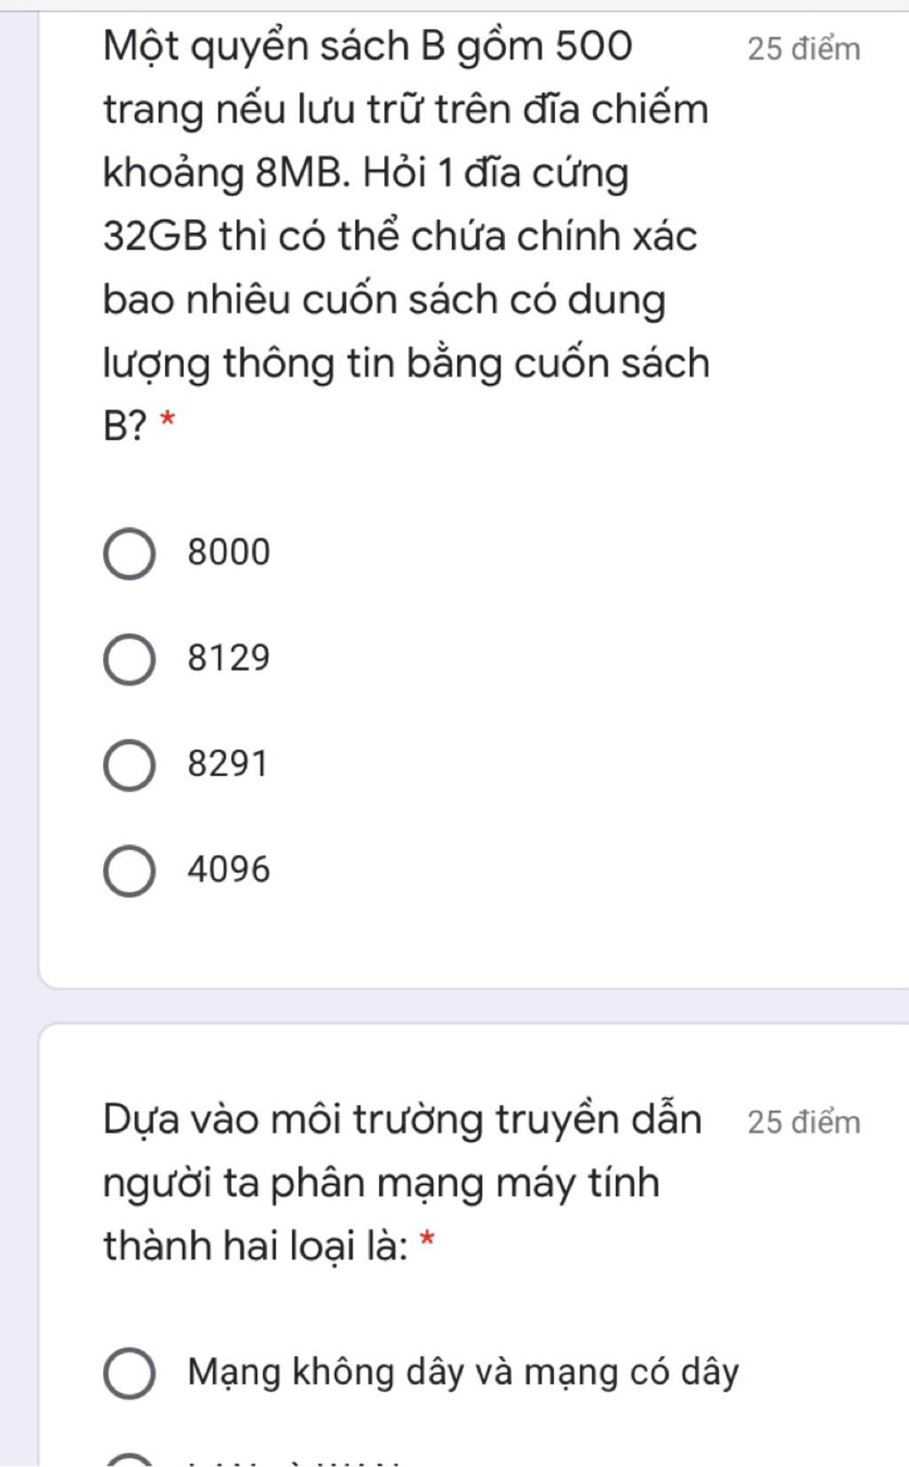Click '25 điểm' beside the book question
909x1467 pixels.
click(x=803, y=49)
